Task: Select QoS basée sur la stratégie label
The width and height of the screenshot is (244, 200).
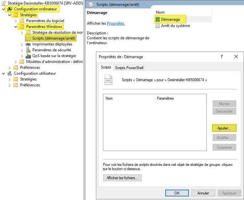Action: coord(54,56)
